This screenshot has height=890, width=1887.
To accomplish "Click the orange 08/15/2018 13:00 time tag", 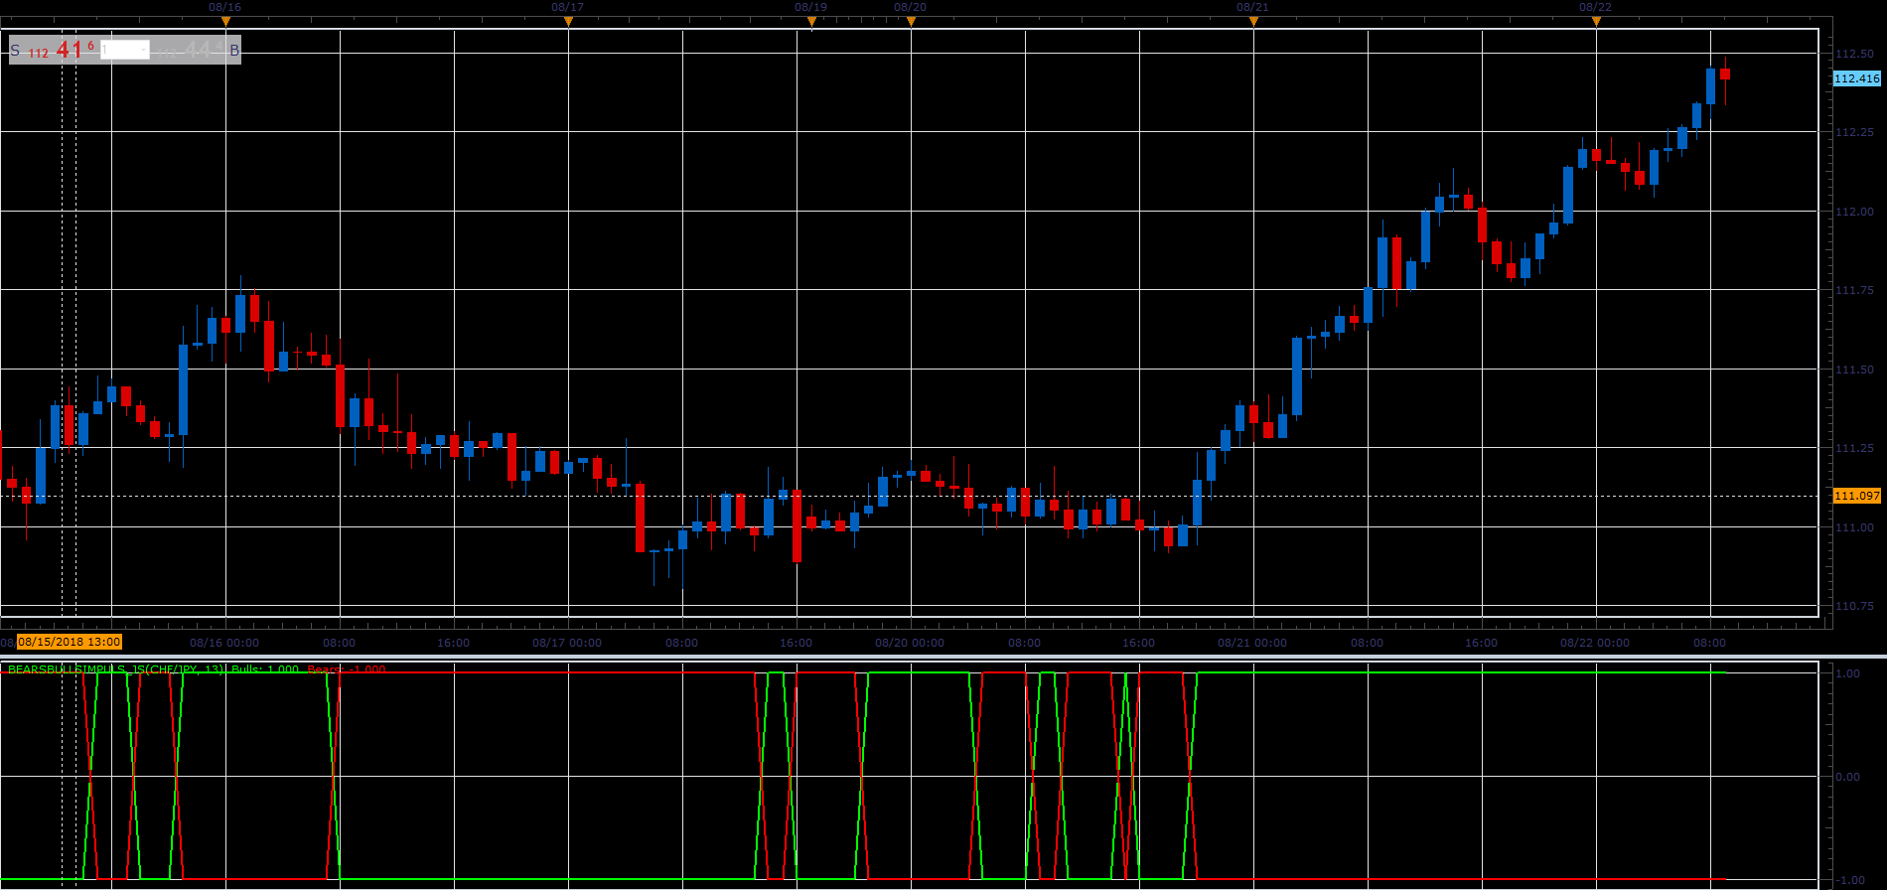I will (x=70, y=642).
